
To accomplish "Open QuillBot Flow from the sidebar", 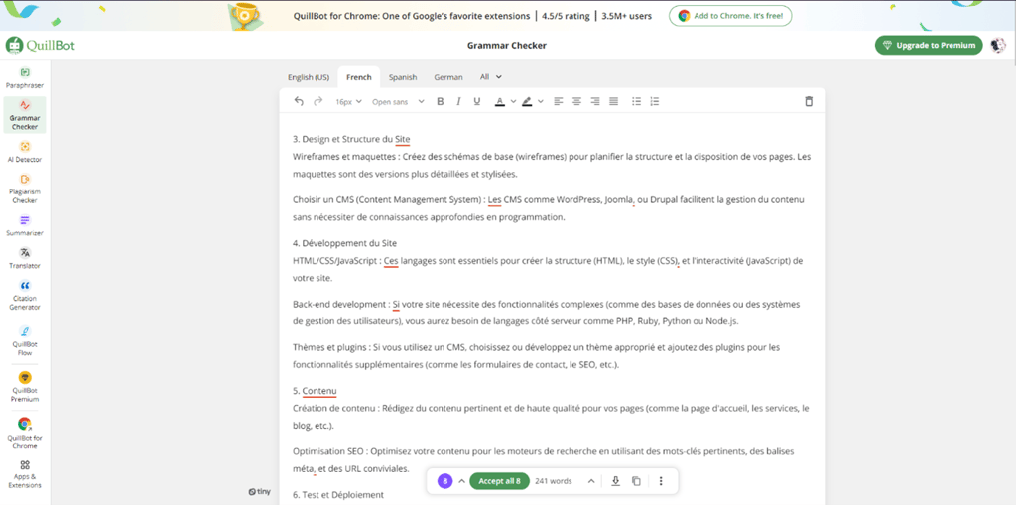I will (x=25, y=340).
